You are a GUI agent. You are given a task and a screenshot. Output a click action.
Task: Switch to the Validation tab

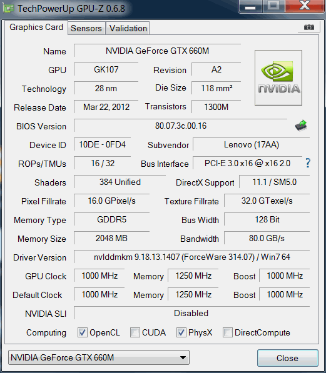[x=128, y=28]
